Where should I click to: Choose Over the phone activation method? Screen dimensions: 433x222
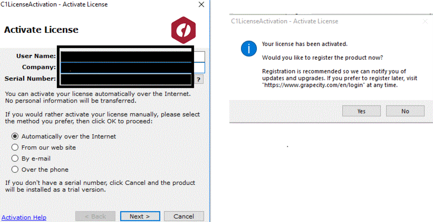[x=40, y=170]
